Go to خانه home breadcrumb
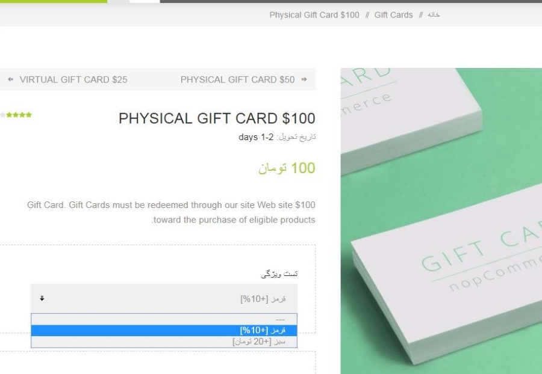542x374 pixels. 434,15
